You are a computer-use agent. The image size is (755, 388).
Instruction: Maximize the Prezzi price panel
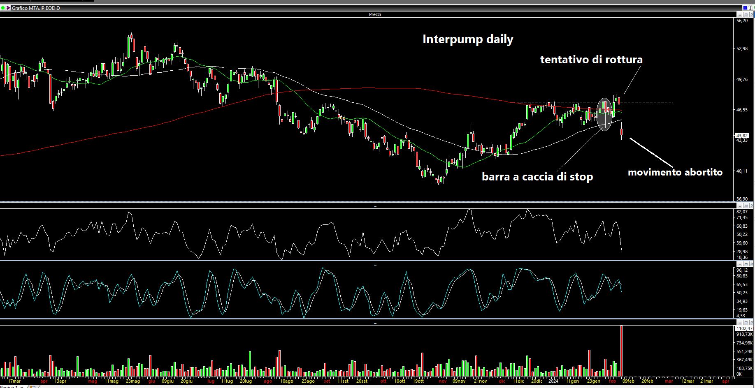tap(746, 14)
